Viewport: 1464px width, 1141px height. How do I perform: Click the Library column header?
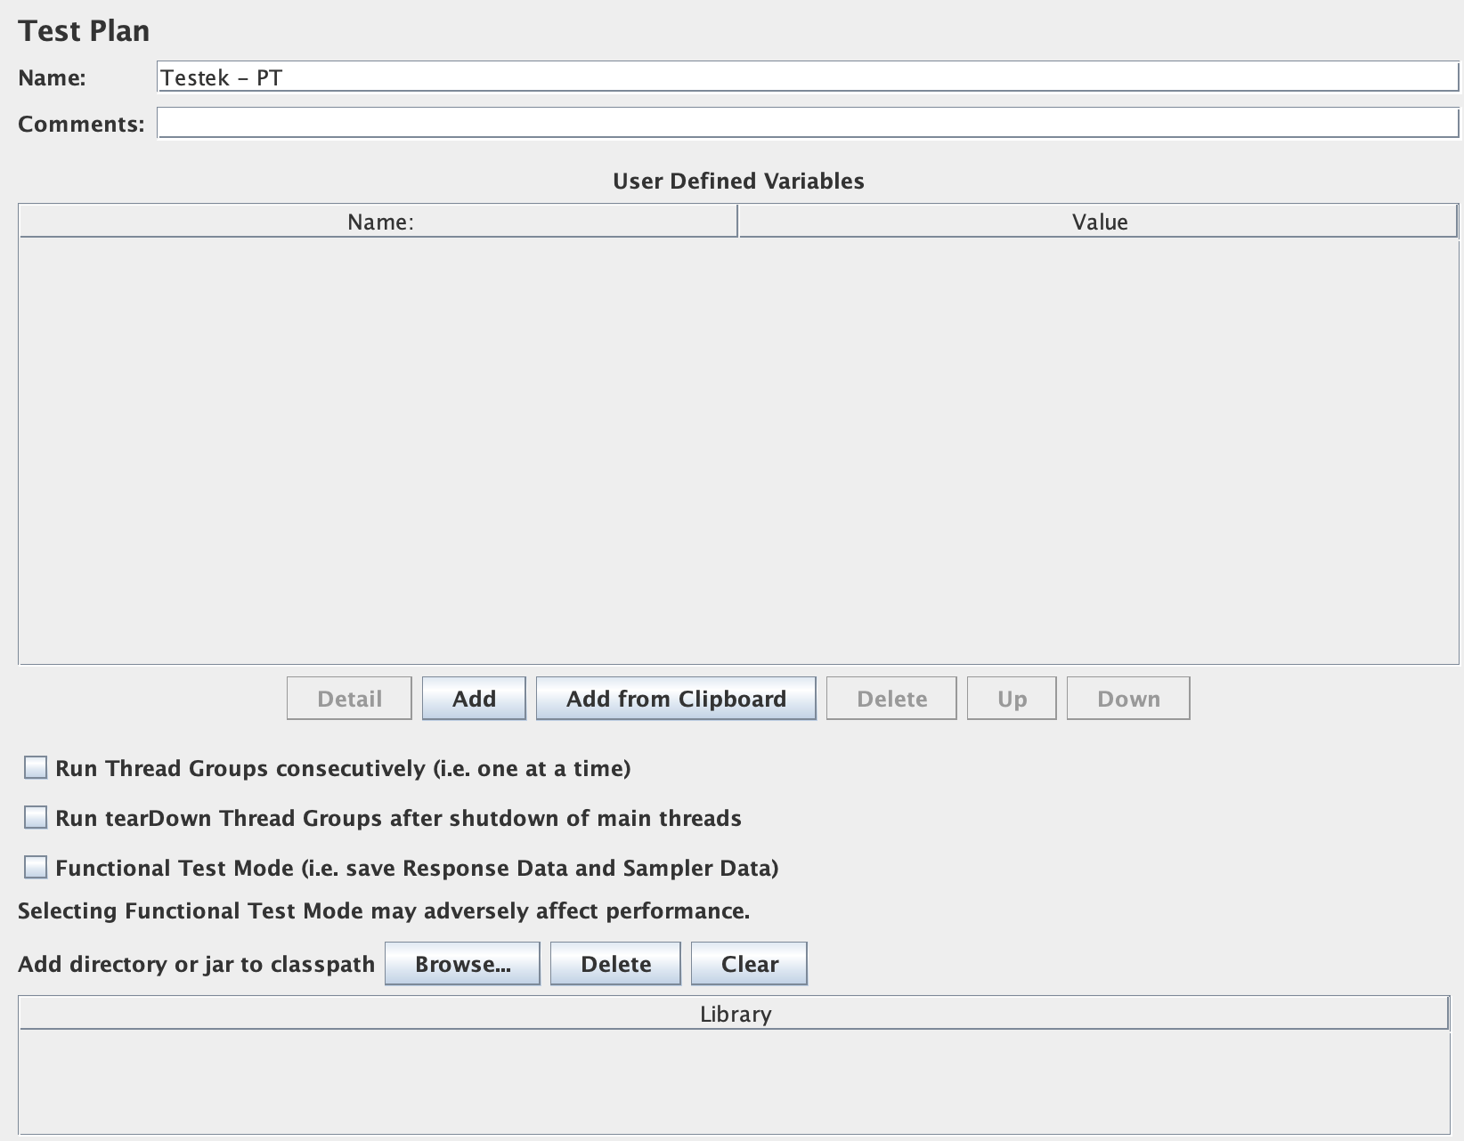tap(735, 1014)
